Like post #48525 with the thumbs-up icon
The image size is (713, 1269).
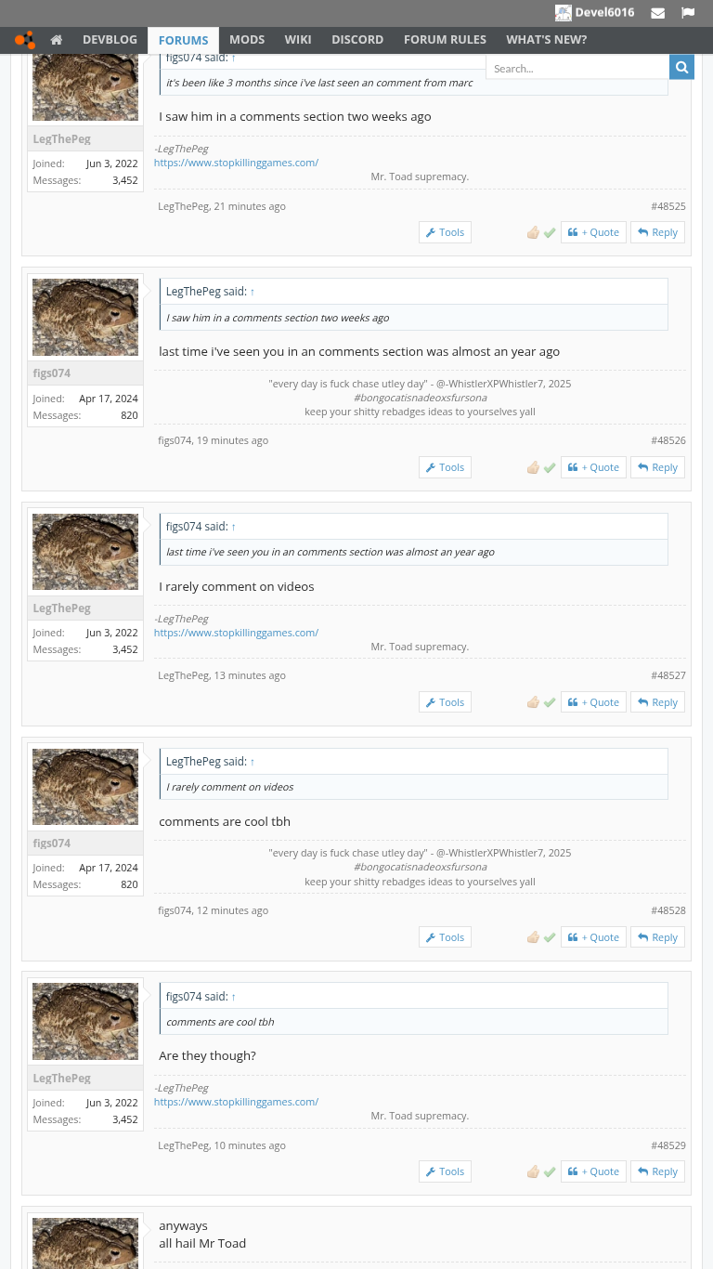[533, 232]
